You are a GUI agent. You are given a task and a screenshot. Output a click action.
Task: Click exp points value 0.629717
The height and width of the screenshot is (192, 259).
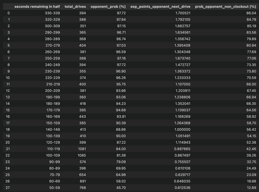click(x=182, y=175)
